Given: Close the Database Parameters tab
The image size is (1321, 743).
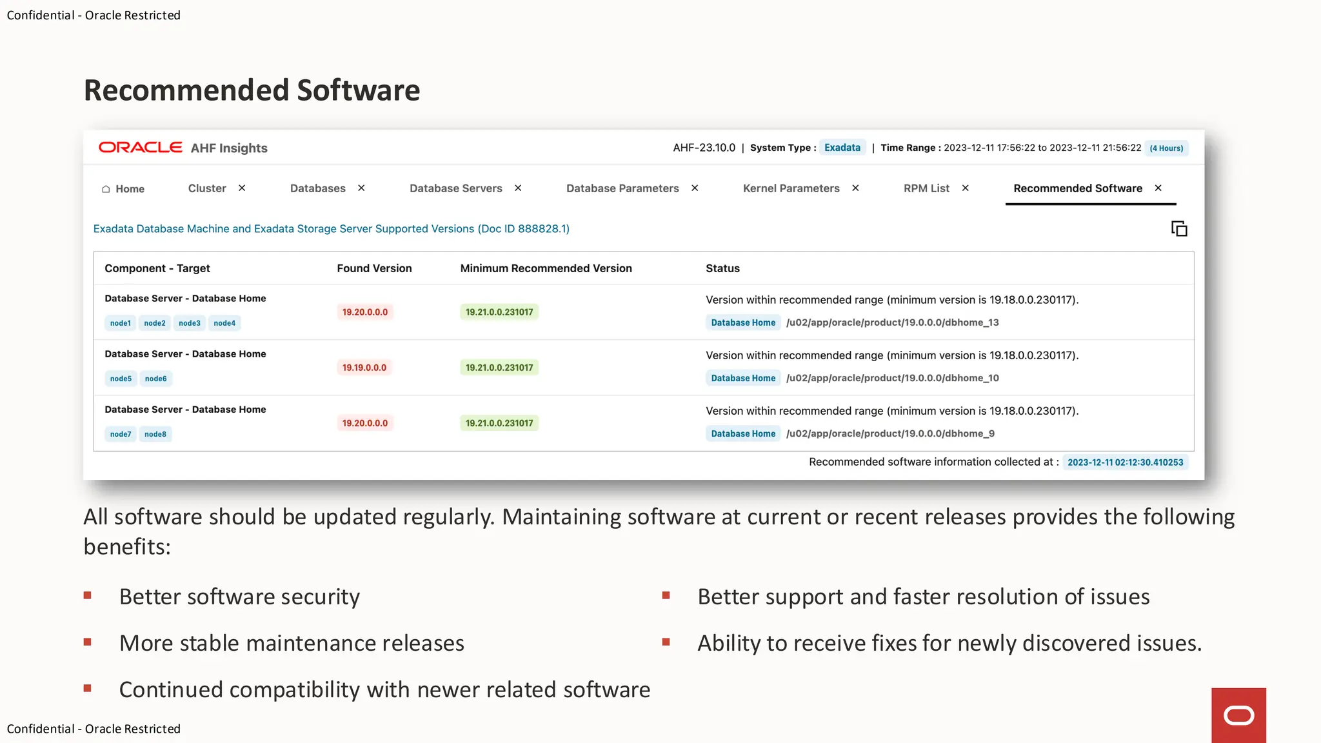Looking at the screenshot, I should 695,188.
